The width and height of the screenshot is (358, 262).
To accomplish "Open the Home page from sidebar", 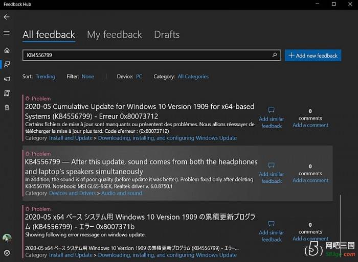I will 7,50.
